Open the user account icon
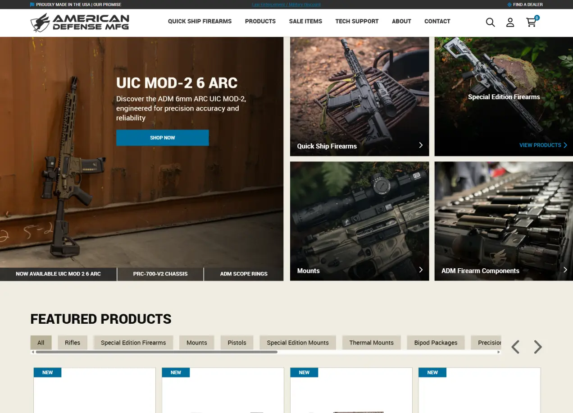The width and height of the screenshot is (573, 413). 510,22
